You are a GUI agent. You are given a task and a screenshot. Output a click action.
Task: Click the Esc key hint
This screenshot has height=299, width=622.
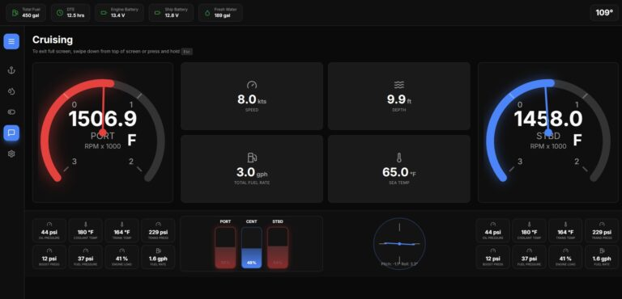point(186,52)
